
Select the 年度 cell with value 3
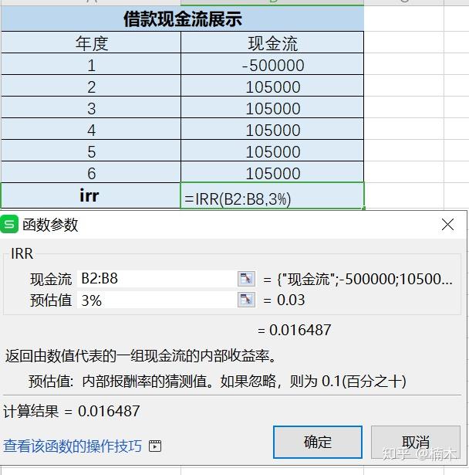coord(91,107)
